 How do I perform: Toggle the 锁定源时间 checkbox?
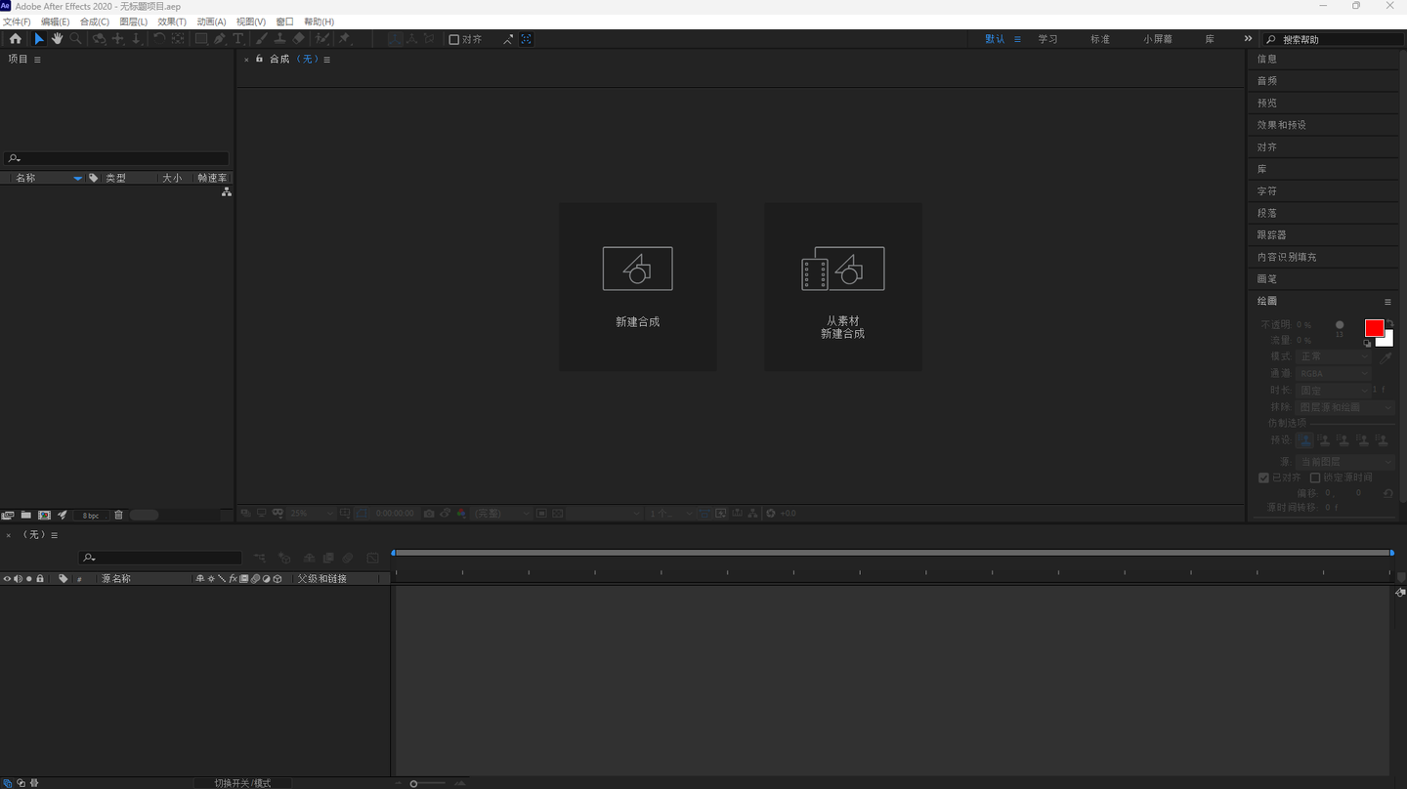(x=1315, y=478)
